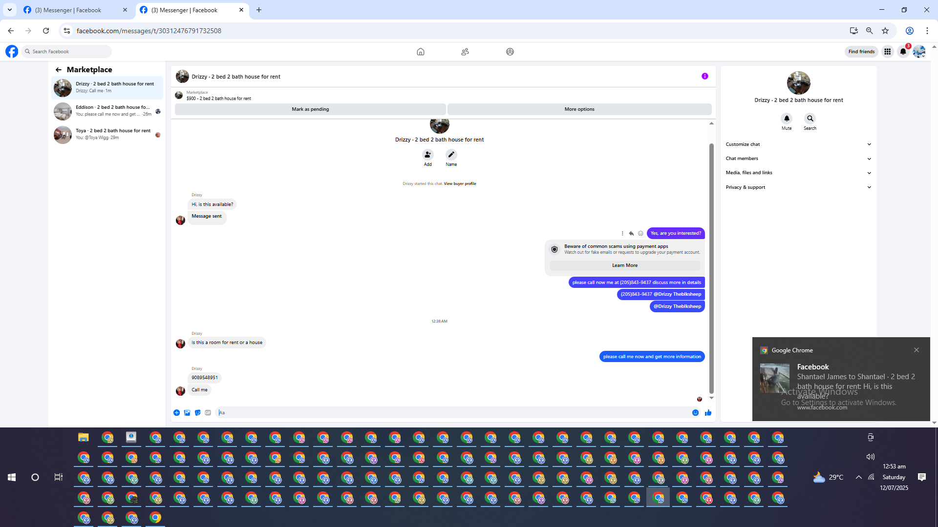Viewport: 938px width, 527px height.
Task: Search within the conversation using the magnifier
Action: coord(810,119)
